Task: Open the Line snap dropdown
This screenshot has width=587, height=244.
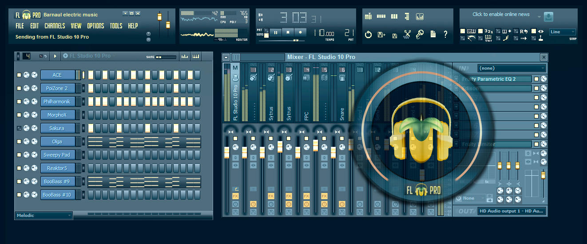Action: pos(562,32)
